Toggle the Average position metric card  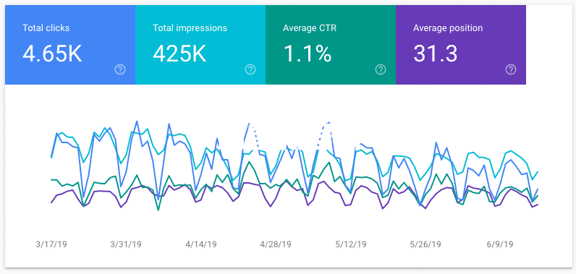[x=461, y=45]
